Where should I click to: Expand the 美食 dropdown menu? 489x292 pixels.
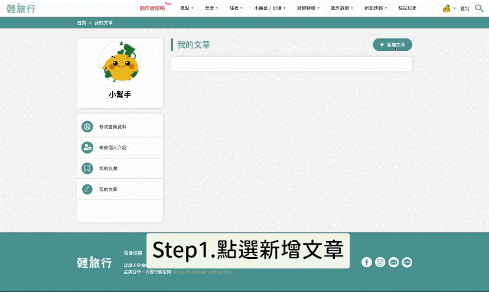coord(211,8)
